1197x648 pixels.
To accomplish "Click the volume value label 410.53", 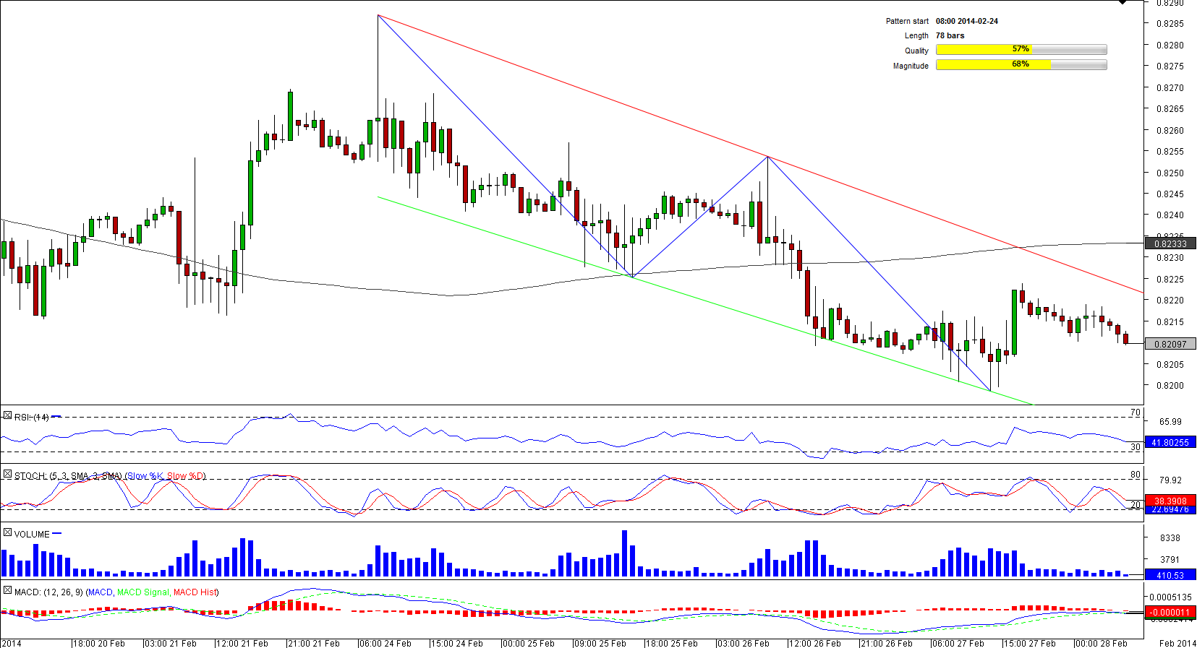I will 1170,575.
